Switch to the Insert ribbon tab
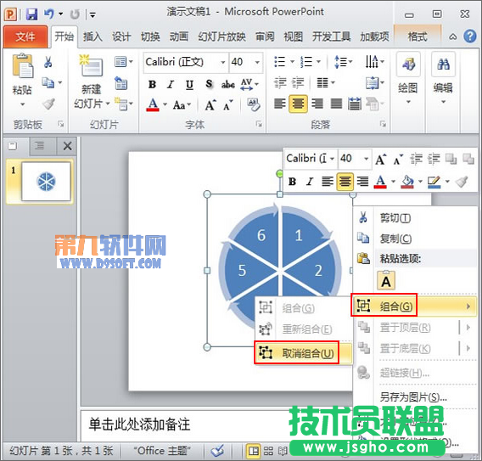 pyautogui.click(x=92, y=37)
